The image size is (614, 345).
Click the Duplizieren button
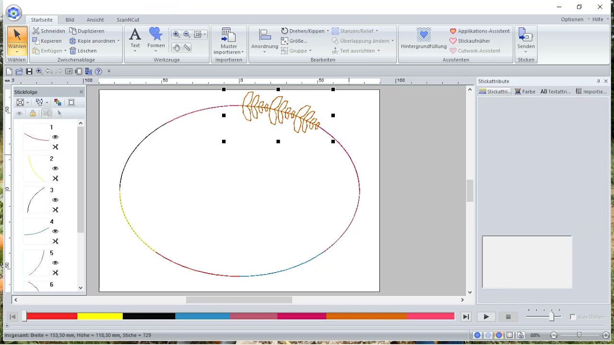point(87,31)
